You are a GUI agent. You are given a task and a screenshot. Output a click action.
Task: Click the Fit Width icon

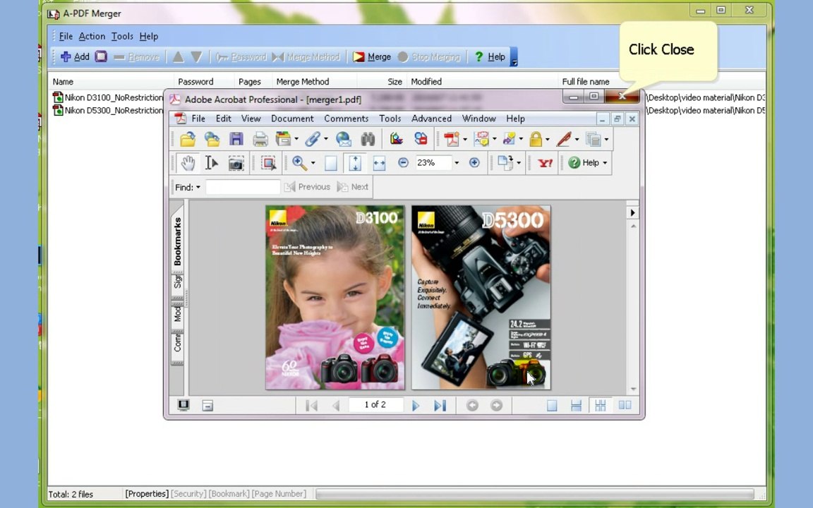[379, 163]
